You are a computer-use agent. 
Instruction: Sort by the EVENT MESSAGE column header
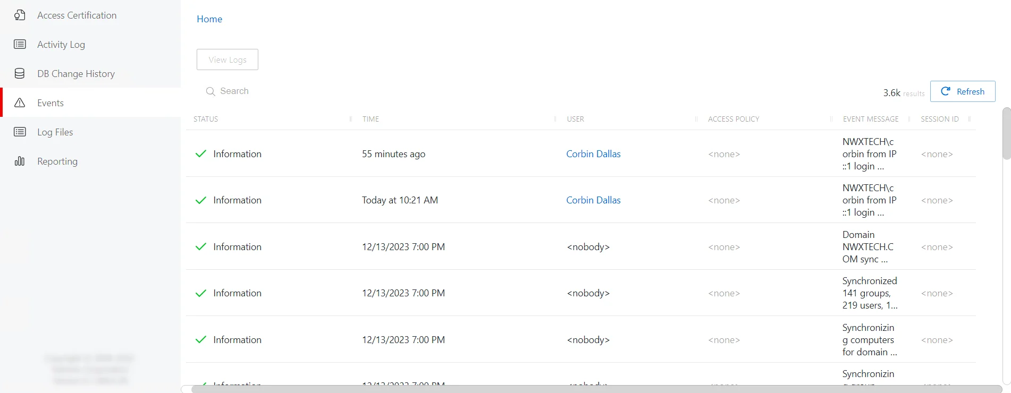pyautogui.click(x=871, y=119)
